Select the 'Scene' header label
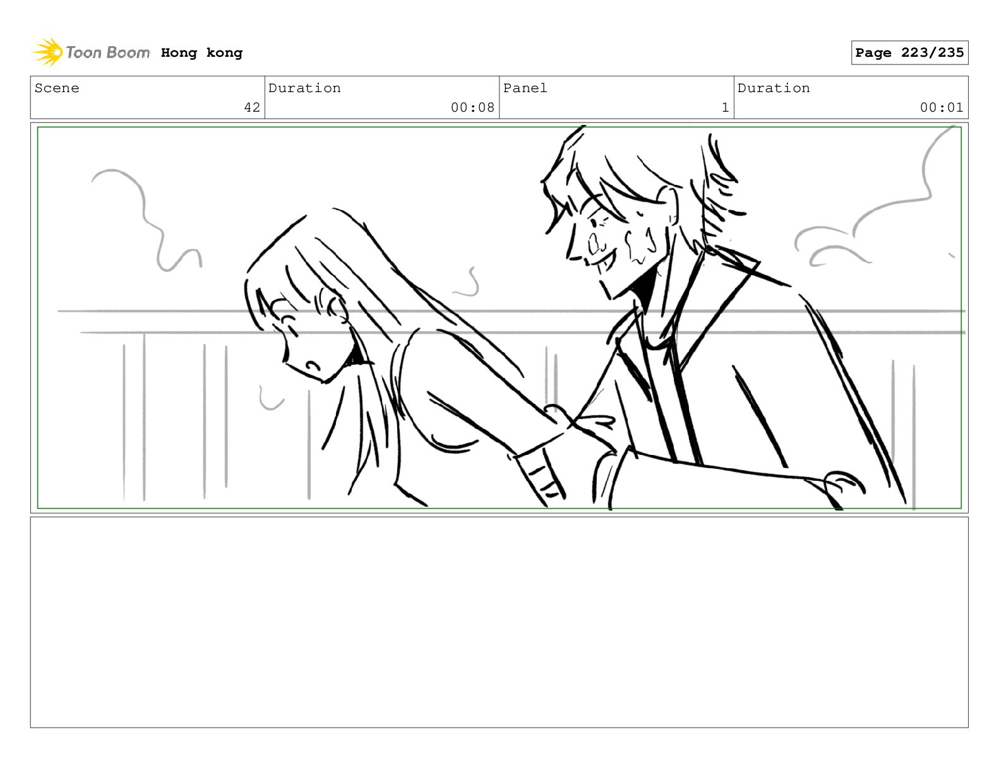Image resolution: width=999 pixels, height=773 pixels. [x=57, y=88]
